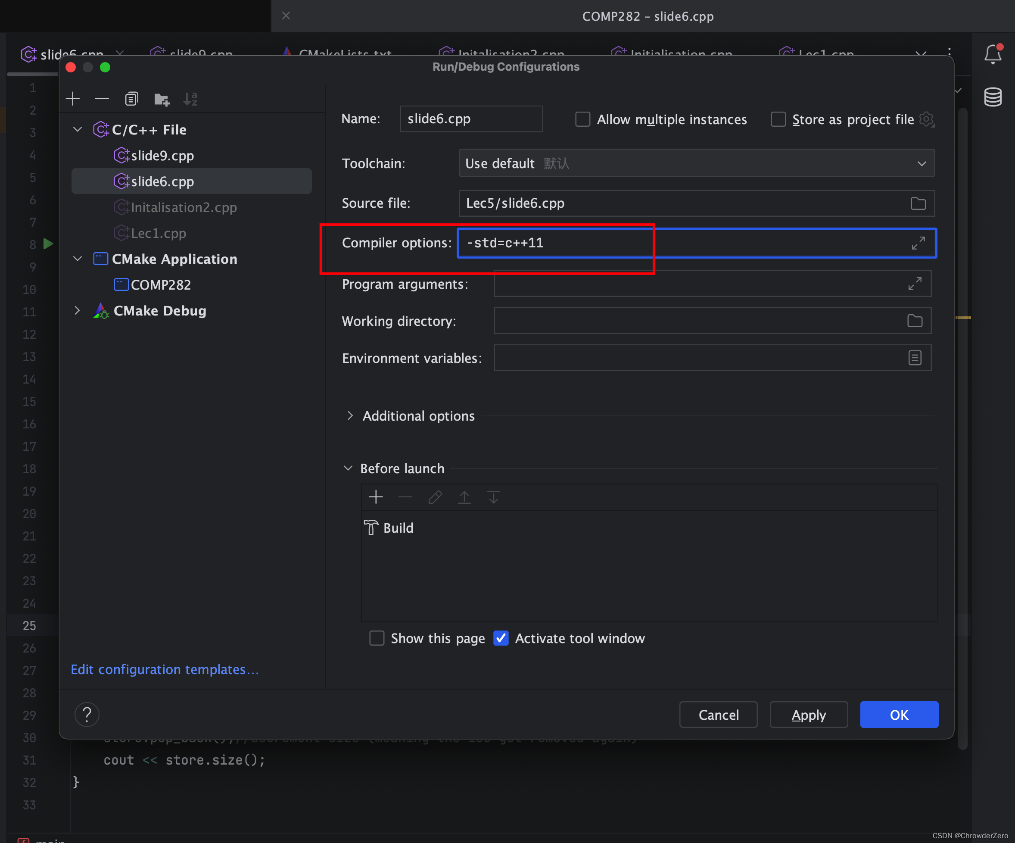Expand the CMake Debug tree node
Screen dimensions: 1015x843
tap(78, 310)
